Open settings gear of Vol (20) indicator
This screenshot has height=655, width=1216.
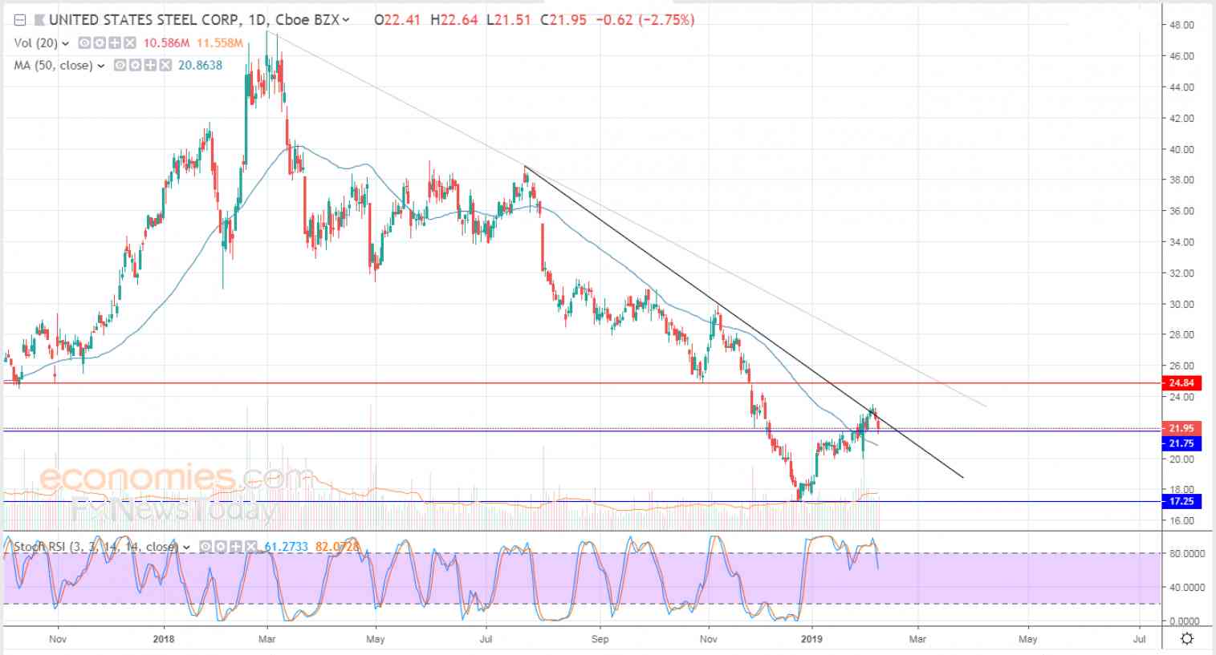[x=98, y=43]
